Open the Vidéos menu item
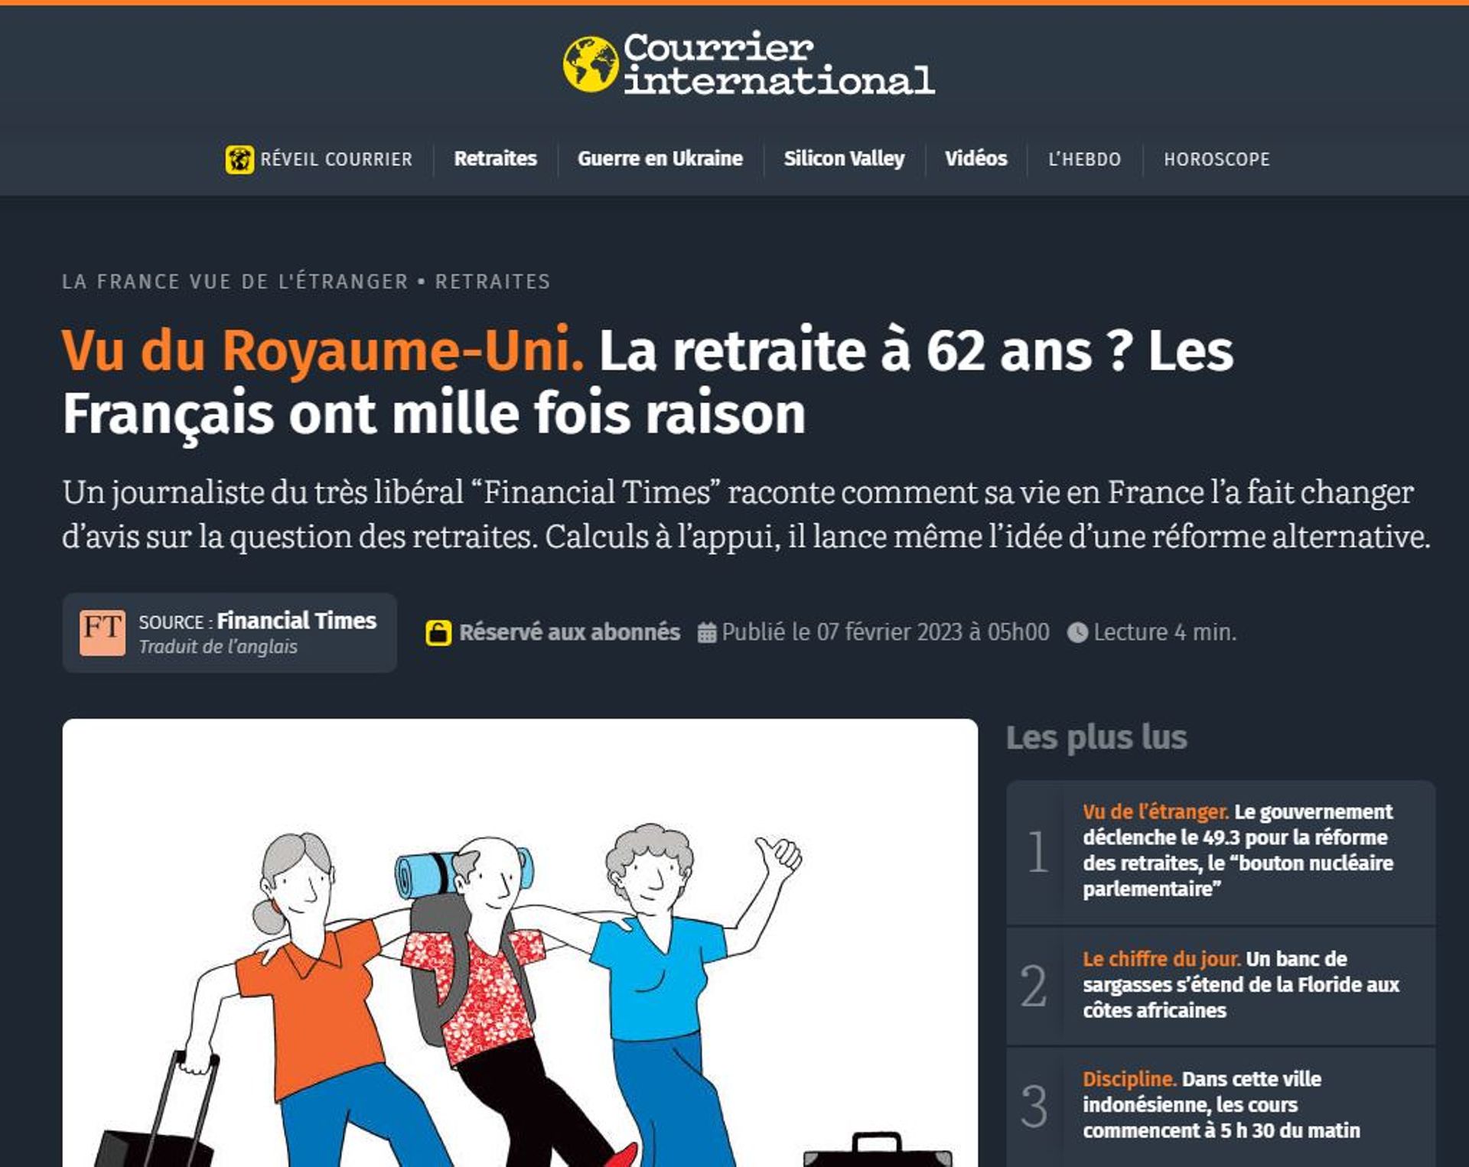Viewport: 1469px width, 1167px height. (976, 158)
